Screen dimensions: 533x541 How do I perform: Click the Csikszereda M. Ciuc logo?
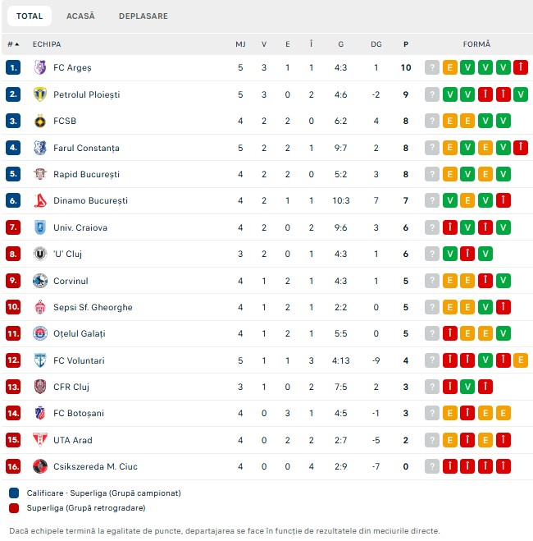(40, 466)
